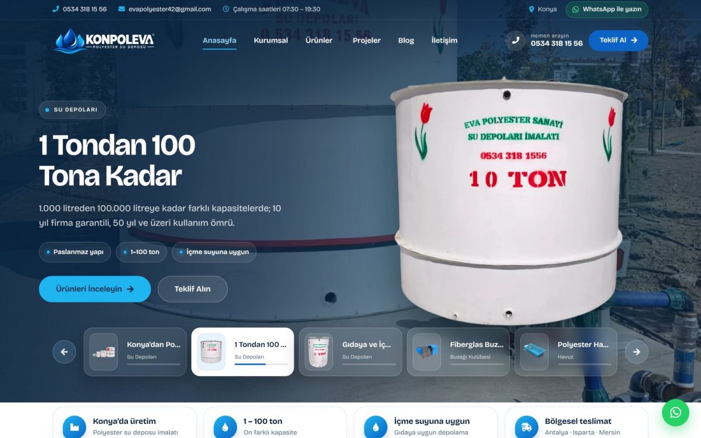Screen dimensions: 701x438
Task: Click progress bar on 1 Tondan 100 card
Action: point(261,364)
